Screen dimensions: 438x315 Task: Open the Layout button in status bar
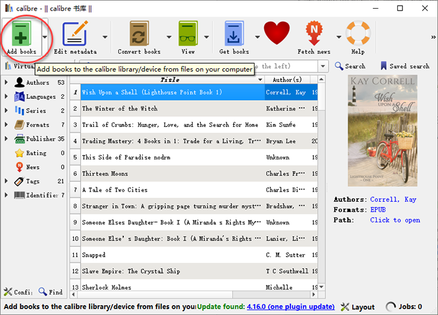(357, 307)
